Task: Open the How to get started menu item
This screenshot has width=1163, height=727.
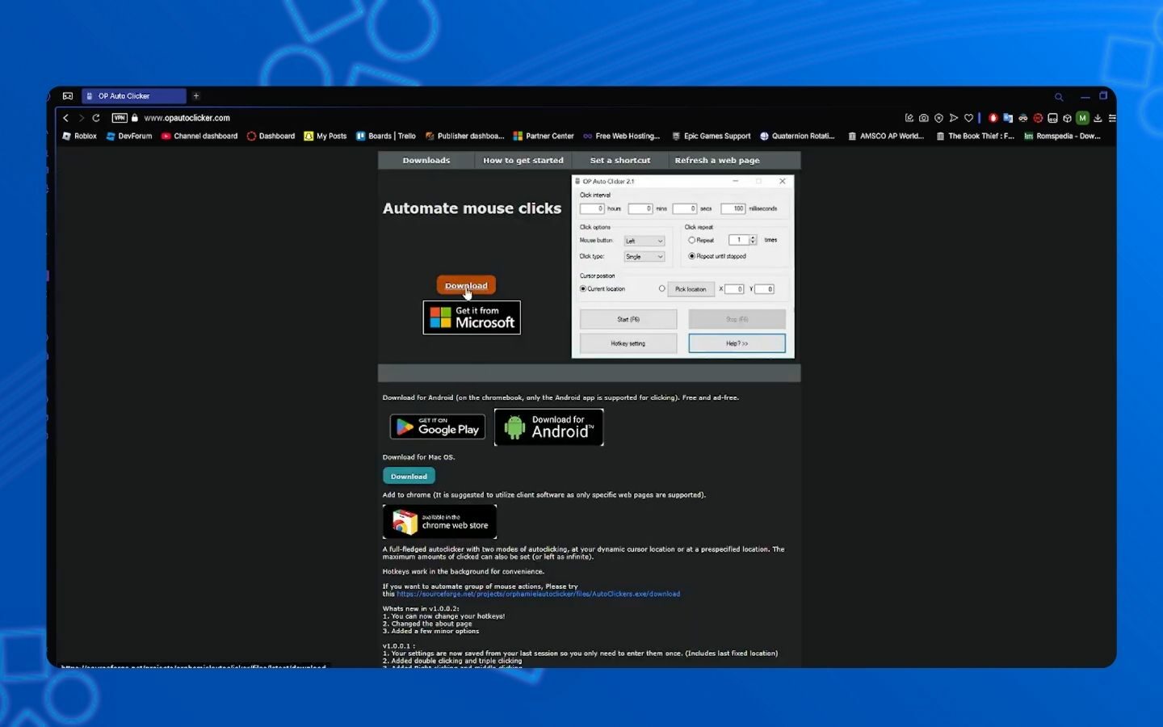Action: [x=523, y=161]
